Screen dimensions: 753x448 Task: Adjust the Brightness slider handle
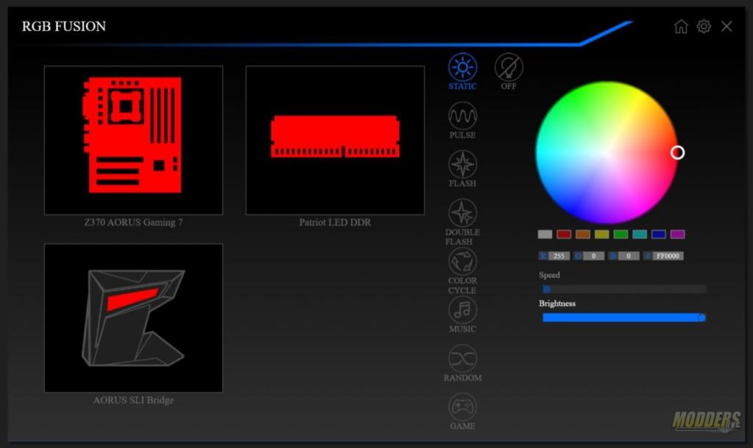701,317
